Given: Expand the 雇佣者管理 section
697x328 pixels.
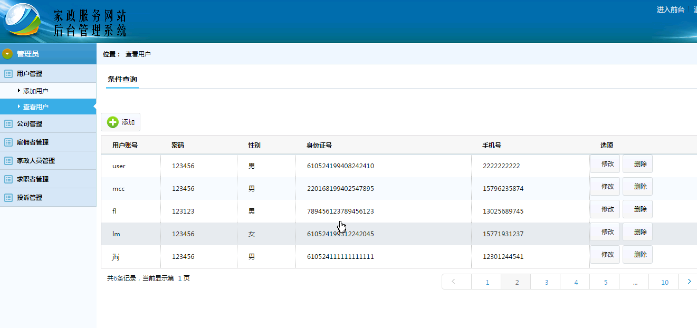Looking at the screenshot, I should (48, 142).
